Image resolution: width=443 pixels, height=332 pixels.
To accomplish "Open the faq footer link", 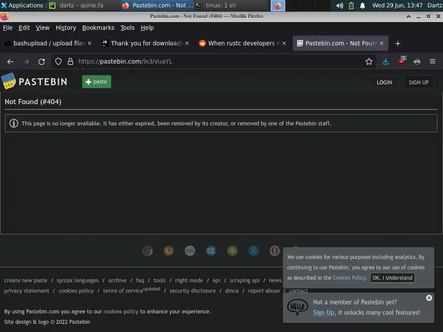I will tap(140, 280).
